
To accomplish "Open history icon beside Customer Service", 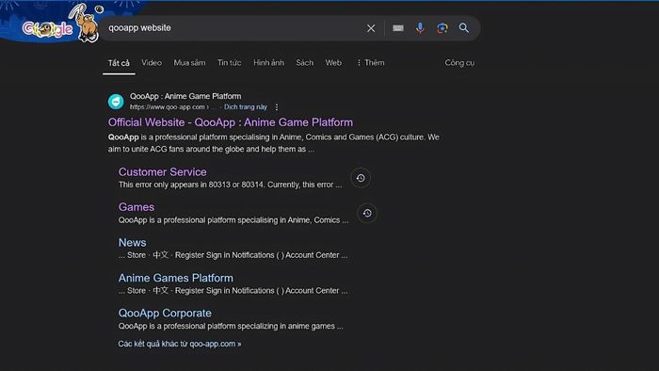I will click(361, 178).
